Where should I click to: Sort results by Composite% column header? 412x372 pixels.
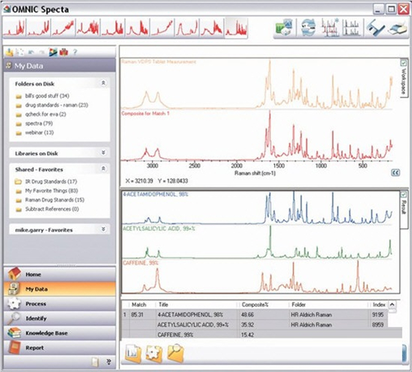pos(255,304)
